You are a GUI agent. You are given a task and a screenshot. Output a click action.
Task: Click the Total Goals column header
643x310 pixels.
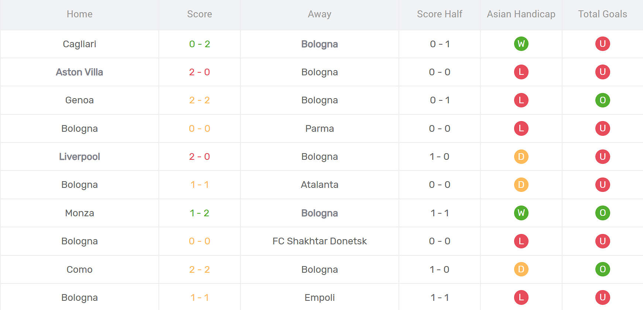pos(602,14)
